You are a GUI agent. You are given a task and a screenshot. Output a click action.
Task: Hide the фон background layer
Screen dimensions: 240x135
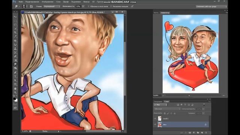click(155, 124)
